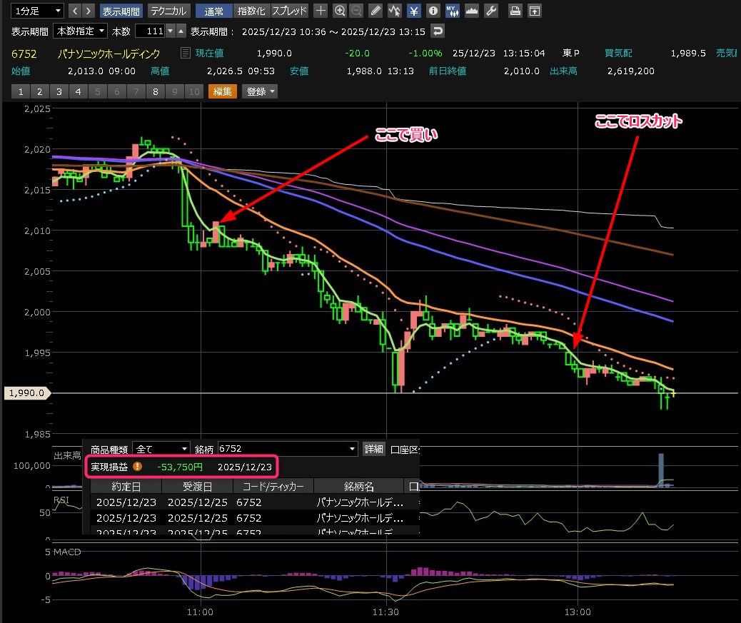Click the orange warning icon beside 実現損益
741x623 pixels.
point(138,466)
